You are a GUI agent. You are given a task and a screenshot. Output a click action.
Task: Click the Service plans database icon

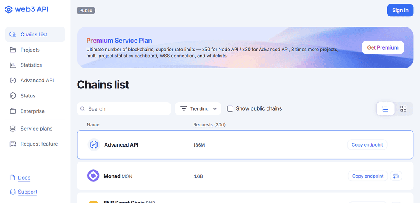(13, 129)
